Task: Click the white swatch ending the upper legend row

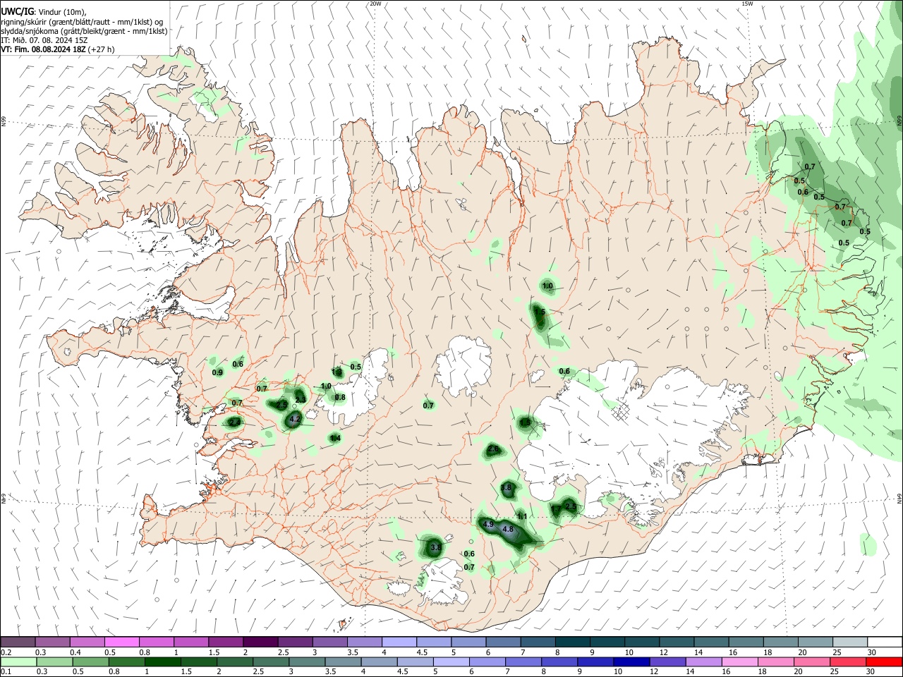Action: [x=884, y=642]
